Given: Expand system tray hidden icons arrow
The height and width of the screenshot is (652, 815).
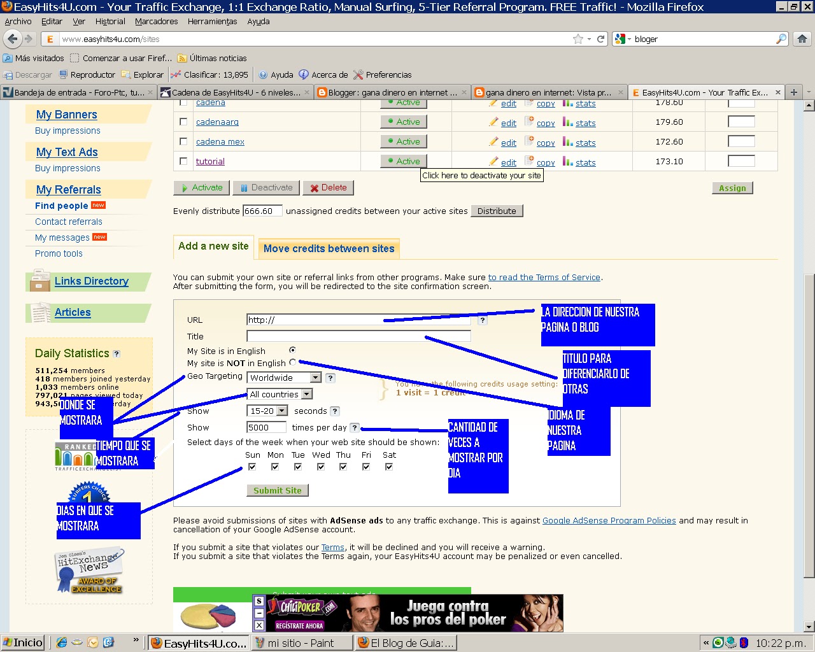Looking at the screenshot, I should (x=705, y=642).
